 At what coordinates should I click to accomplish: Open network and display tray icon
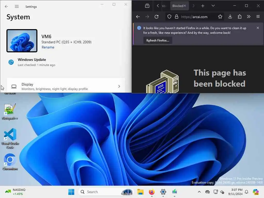[216, 192]
